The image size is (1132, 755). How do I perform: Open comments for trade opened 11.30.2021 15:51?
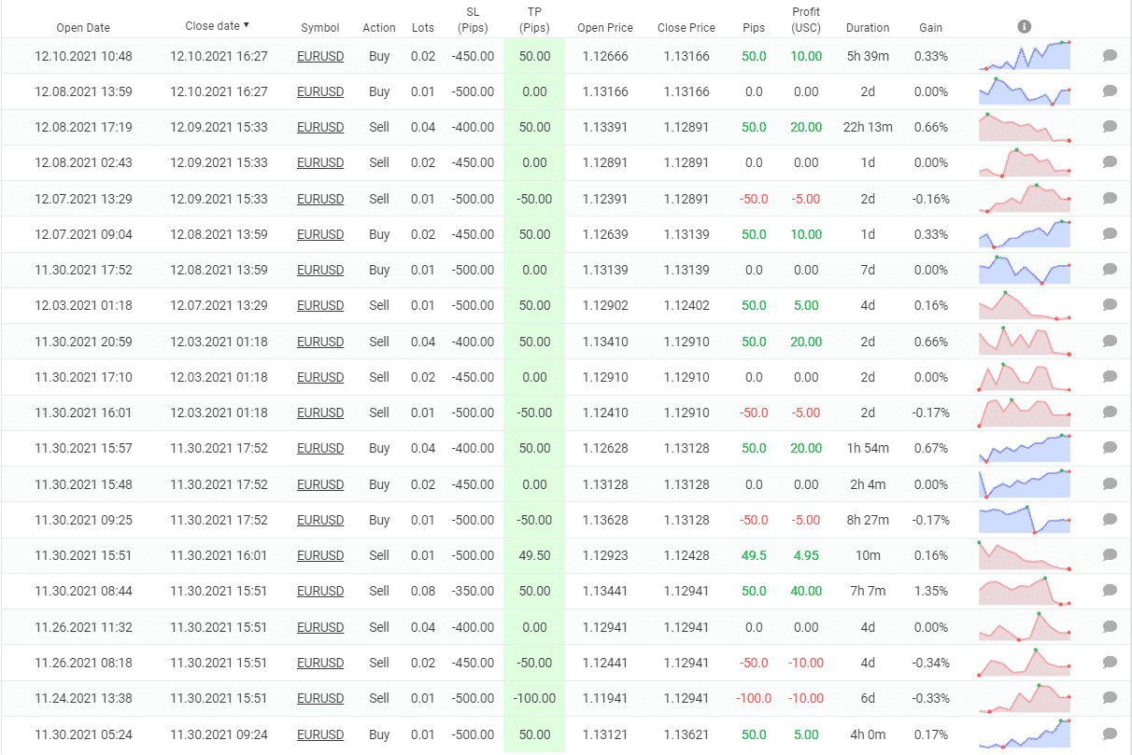point(1110,555)
